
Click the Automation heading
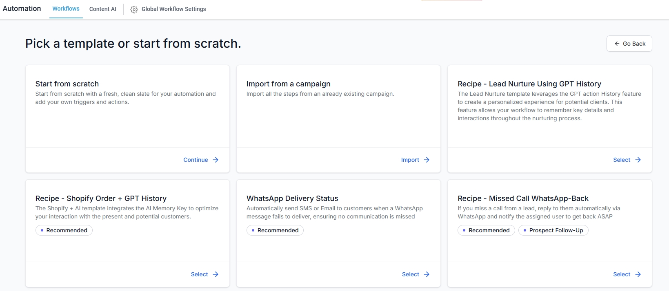(x=22, y=9)
